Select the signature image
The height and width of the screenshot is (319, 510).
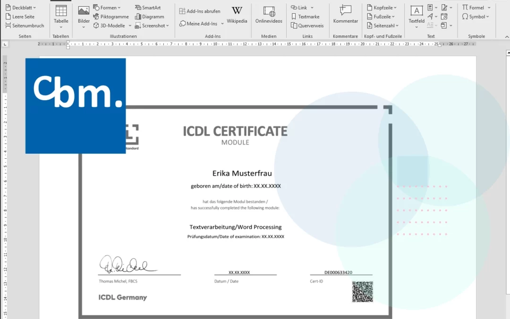coord(128,264)
